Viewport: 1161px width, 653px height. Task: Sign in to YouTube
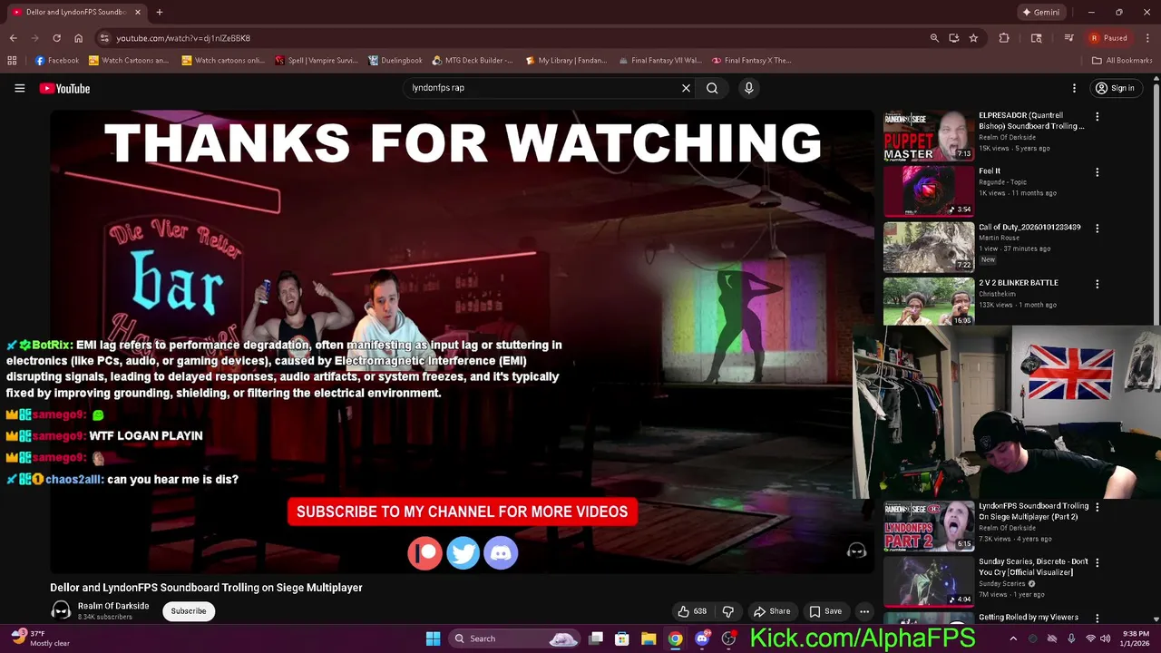click(1115, 88)
